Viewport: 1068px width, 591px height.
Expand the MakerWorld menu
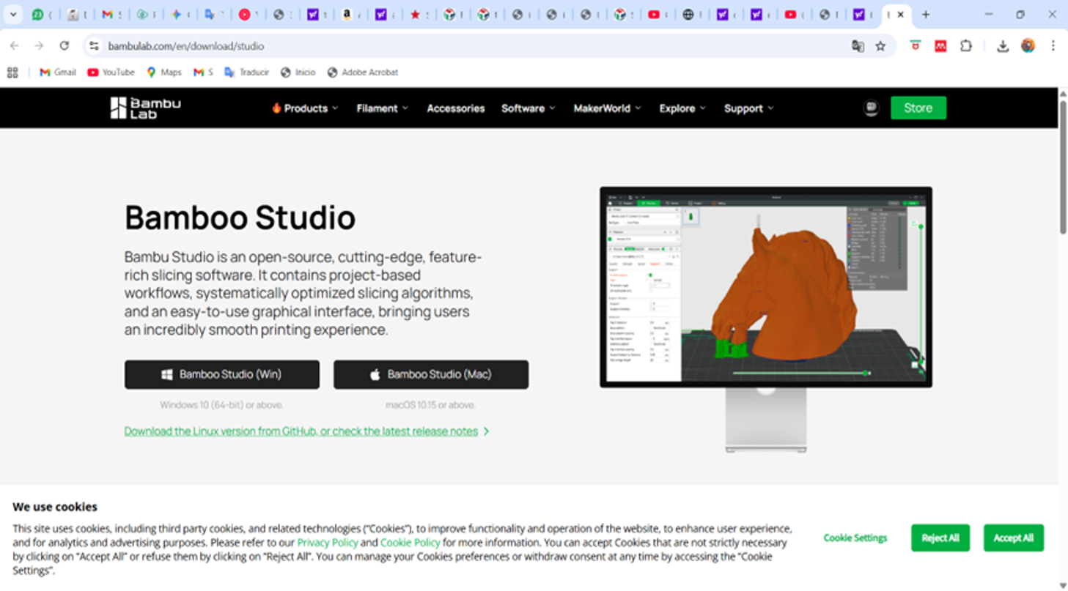coord(608,108)
